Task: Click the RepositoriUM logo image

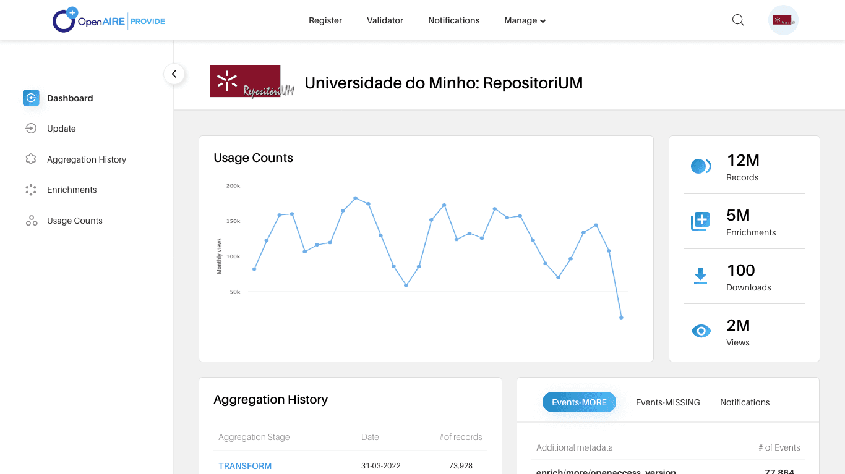Action: coord(252,82)
